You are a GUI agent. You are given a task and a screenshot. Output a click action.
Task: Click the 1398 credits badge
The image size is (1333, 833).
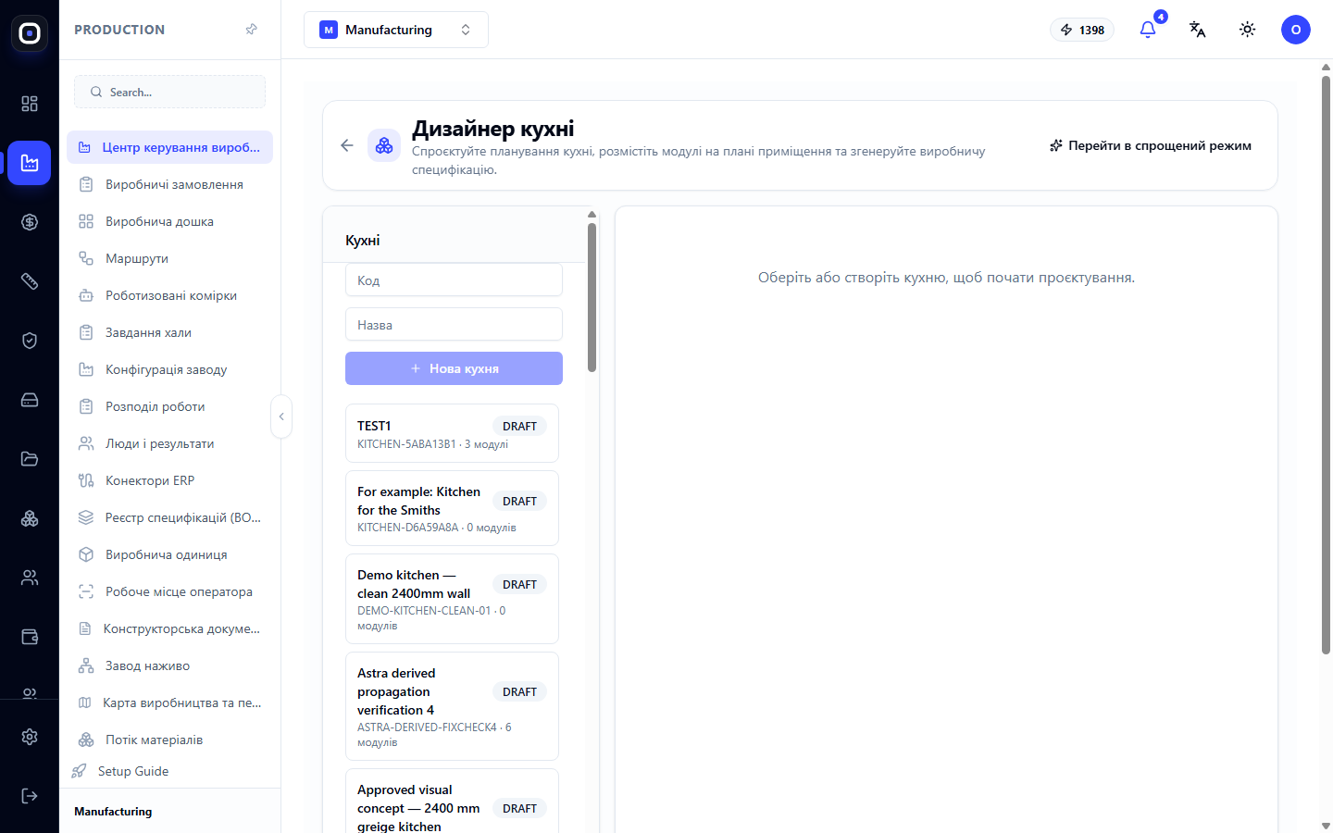pyautogui.click(x=1082, y=30)
